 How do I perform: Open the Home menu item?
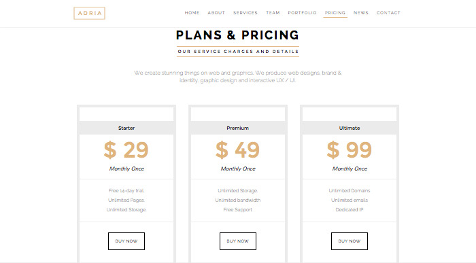tap(192, 13)
